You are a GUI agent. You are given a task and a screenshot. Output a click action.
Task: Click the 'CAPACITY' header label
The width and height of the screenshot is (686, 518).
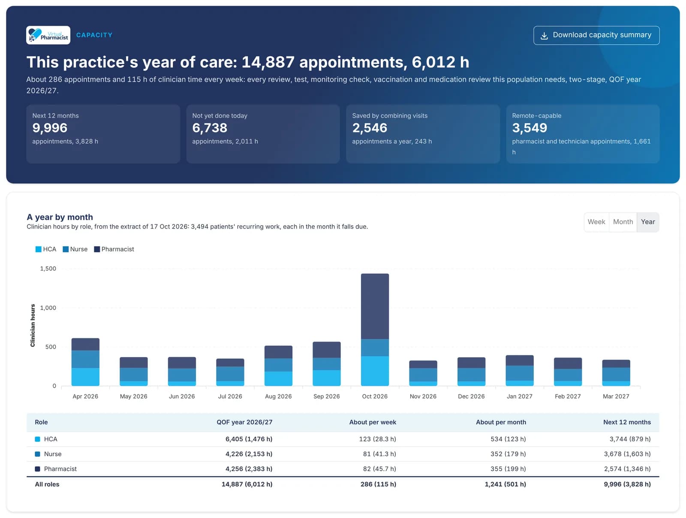coord(94,35)
